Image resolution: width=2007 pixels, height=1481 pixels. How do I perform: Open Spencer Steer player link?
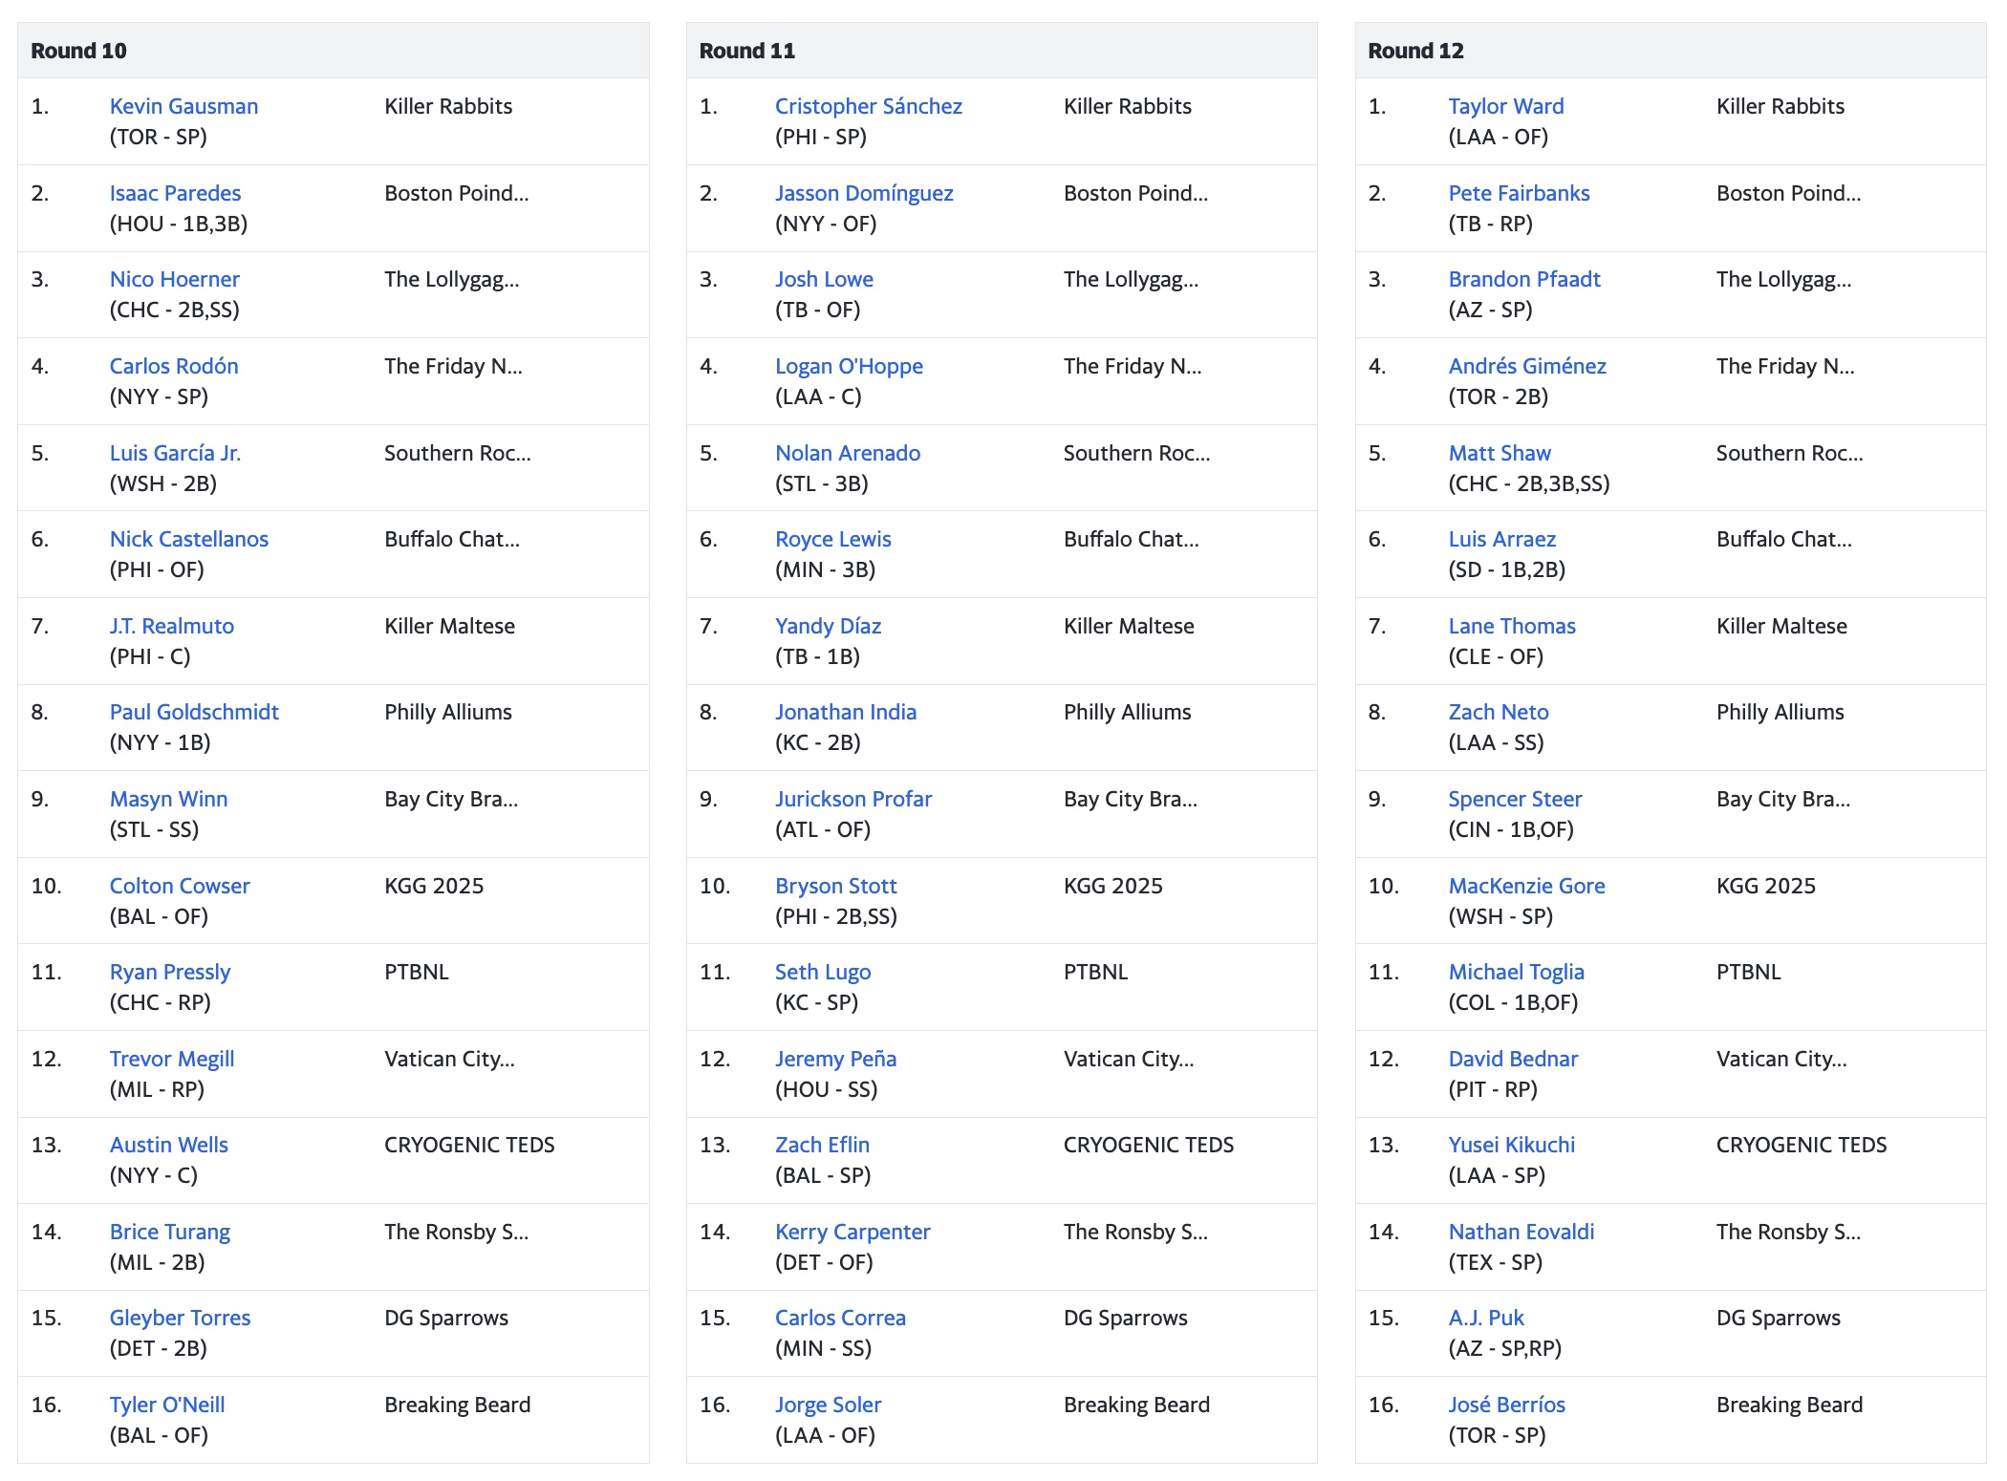(1515, 799)
